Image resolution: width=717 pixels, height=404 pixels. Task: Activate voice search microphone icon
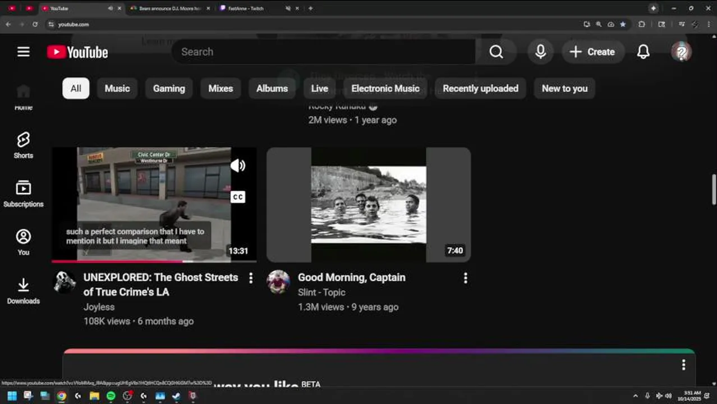[x=540, y=52]
